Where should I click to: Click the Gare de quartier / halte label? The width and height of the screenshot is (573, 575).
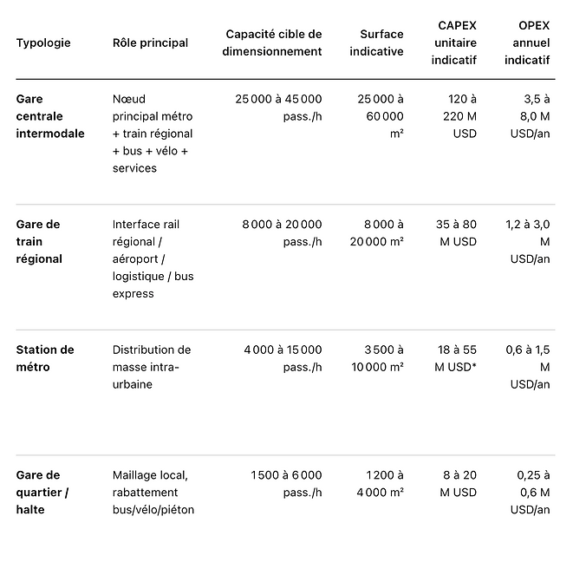[x=42, y=493]
